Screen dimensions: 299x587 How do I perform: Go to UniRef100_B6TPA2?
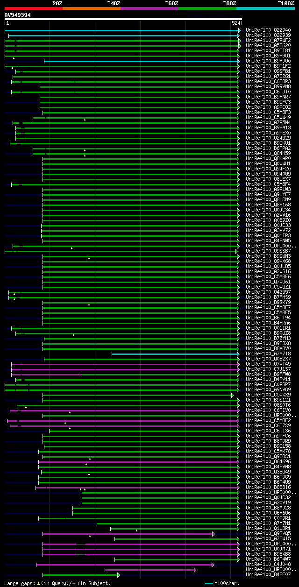click(268, 149)
